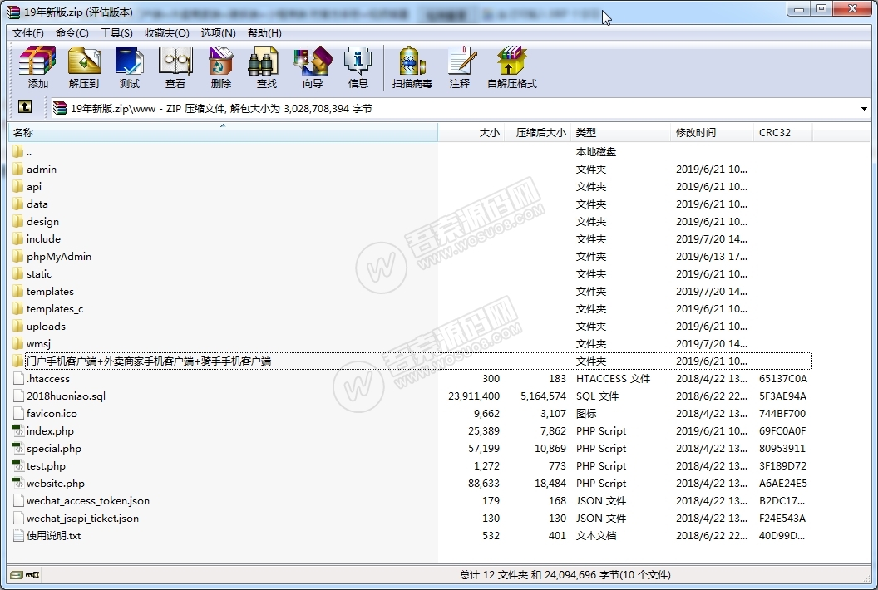Show archive 信息 (Info) icon

coord(358,67)
